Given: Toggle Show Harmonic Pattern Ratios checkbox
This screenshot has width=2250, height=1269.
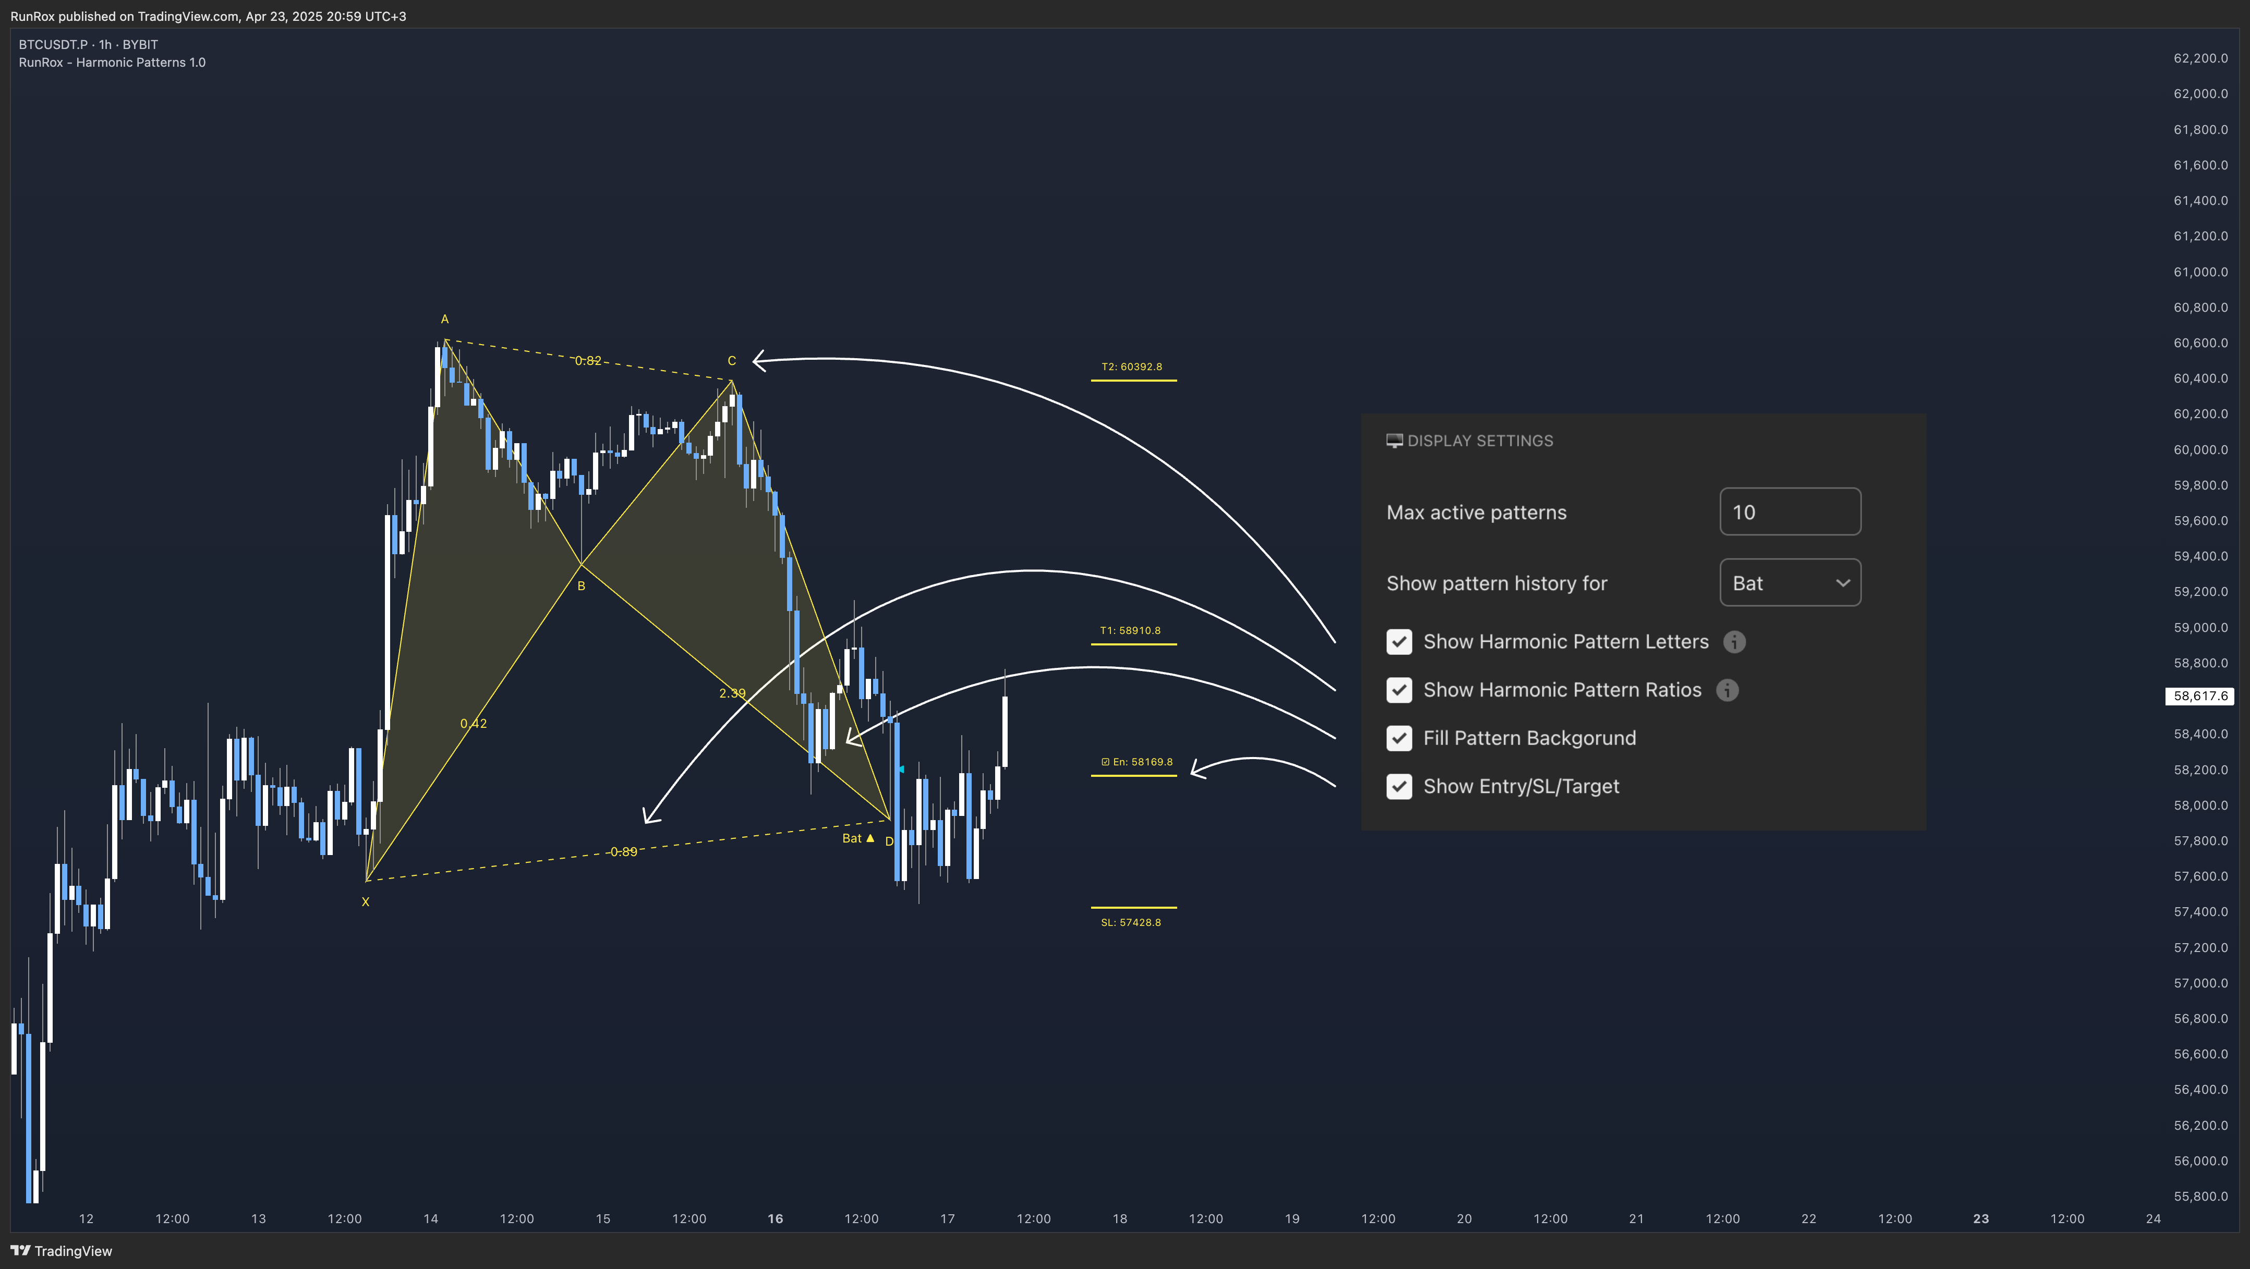Looking at the screenshot, I should pos(1398,690).
